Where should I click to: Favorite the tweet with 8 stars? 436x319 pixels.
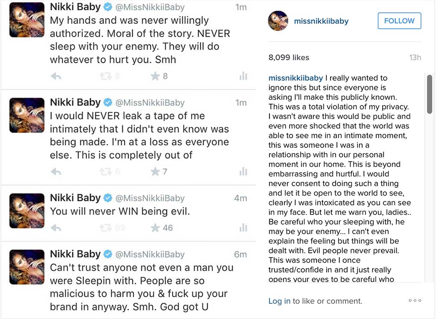(155, 76)
